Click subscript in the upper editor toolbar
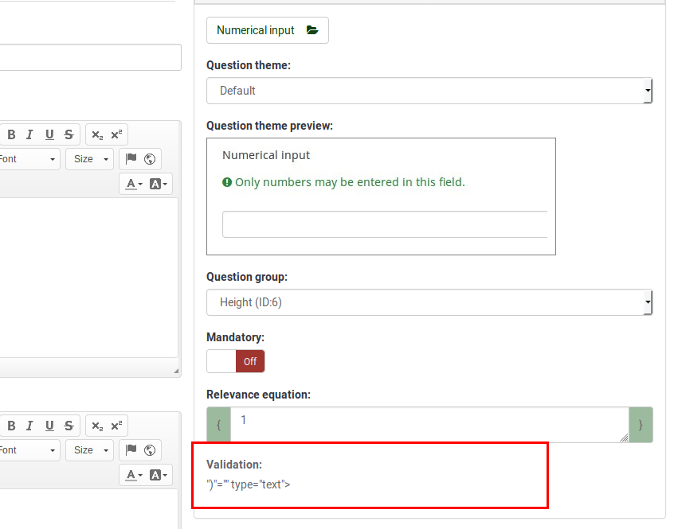The image size is (674, 529). coord(97,134)
